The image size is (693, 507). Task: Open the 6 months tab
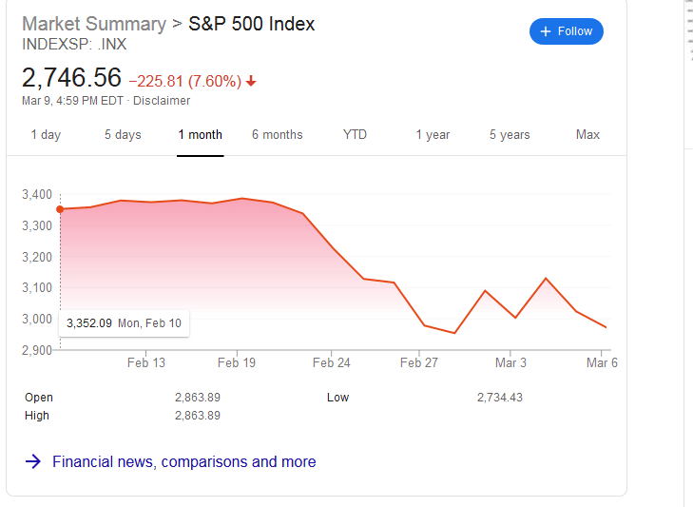coord(277,135)
